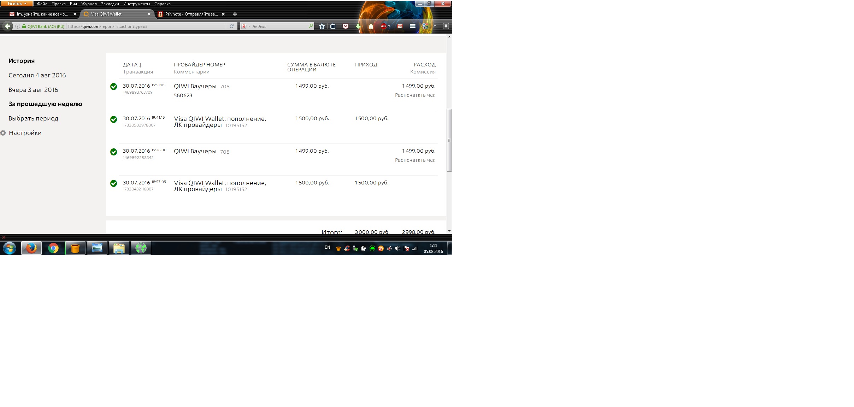
Task: Print receipt for the 19:26:00 voucher
Action: pyautogui.click(x=415, y=160)
